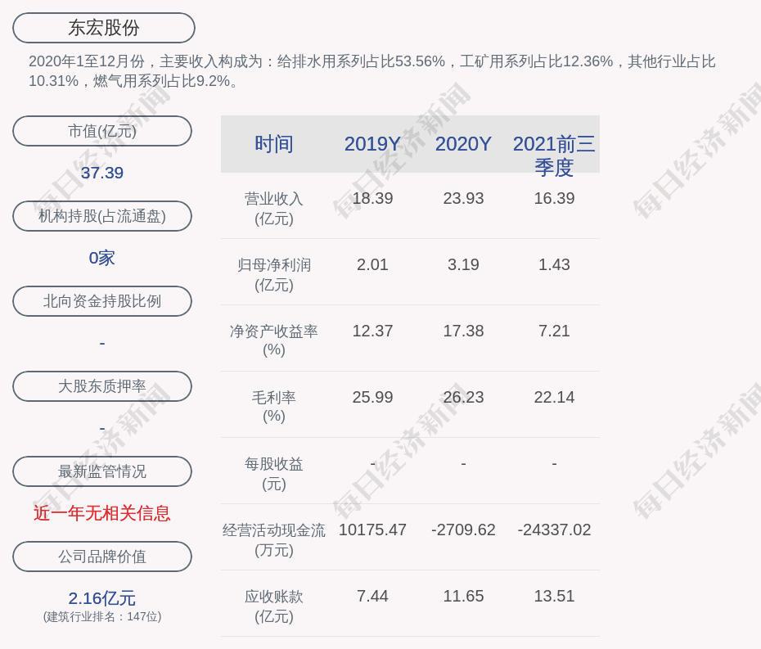The width and height of the screenshot is (761, 649).
Task: Click the red 近一年无相关信息 text
Action: pyautogui.click(x=102, y=513)
